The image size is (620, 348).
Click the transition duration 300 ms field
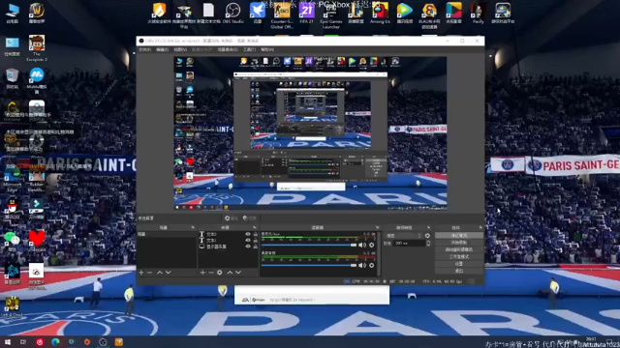(409, 244)
